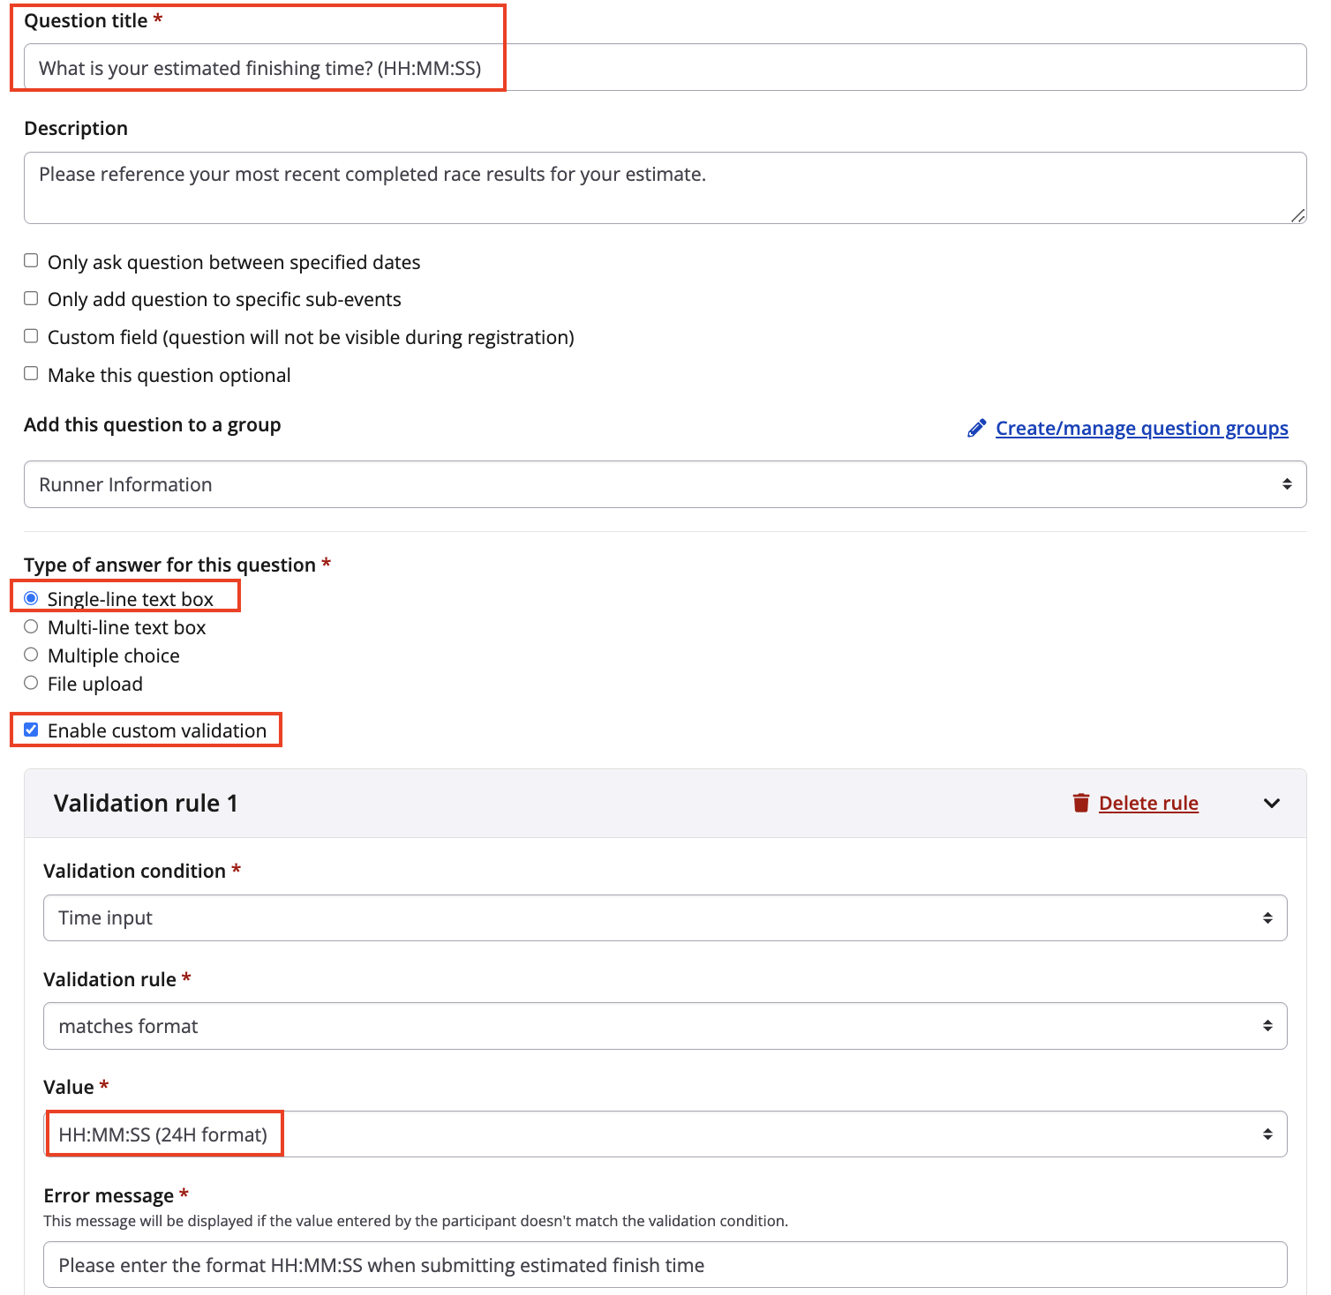Toggle 'Make this question optional' checkbox
The width and height of the screenshot is (1331, 1295).
click(31, 374)
